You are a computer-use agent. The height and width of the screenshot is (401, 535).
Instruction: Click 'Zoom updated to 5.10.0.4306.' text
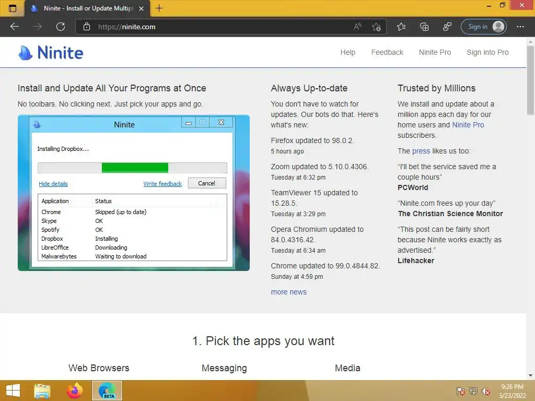point(320,167)
